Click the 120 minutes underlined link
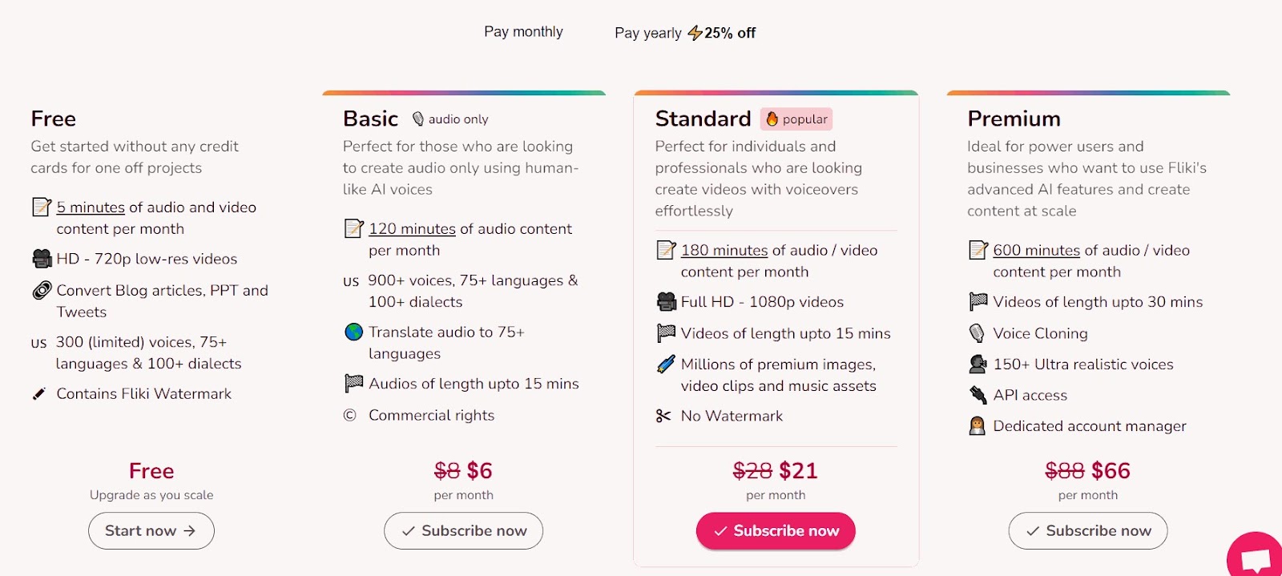The width and height of the screenshot is (1282, 576). (x=412, y=229)
